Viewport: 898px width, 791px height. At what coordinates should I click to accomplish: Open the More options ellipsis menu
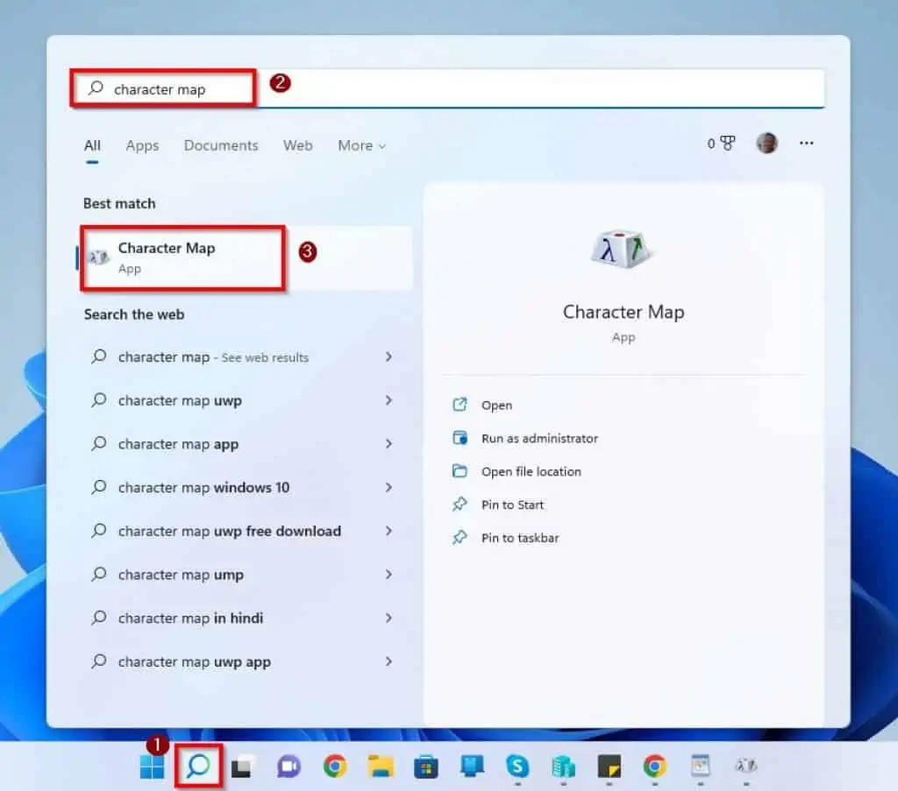(806, 143)
